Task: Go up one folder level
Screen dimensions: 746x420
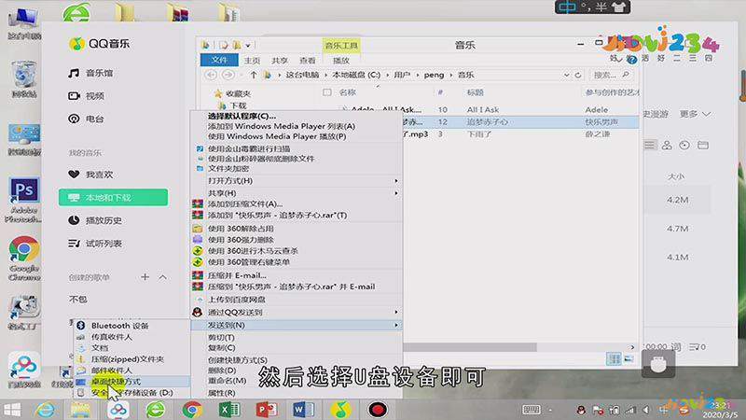Action: point(253,75)
